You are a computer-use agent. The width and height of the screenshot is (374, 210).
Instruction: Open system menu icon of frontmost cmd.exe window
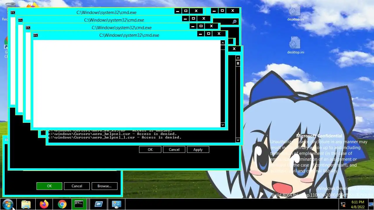point(35,35)
